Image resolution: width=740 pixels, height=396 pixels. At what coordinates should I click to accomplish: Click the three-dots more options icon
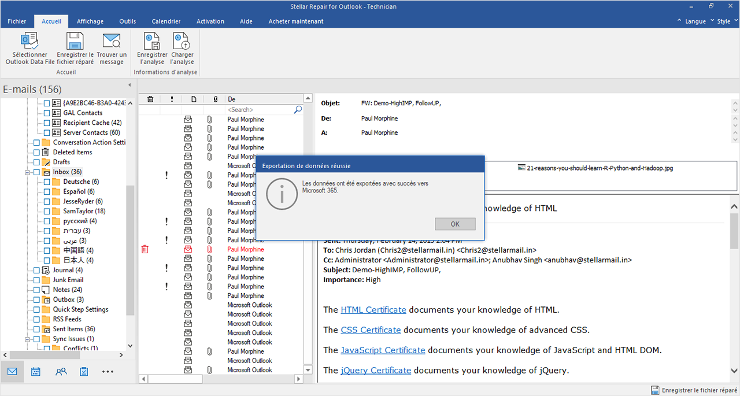(x=108, y=372)
